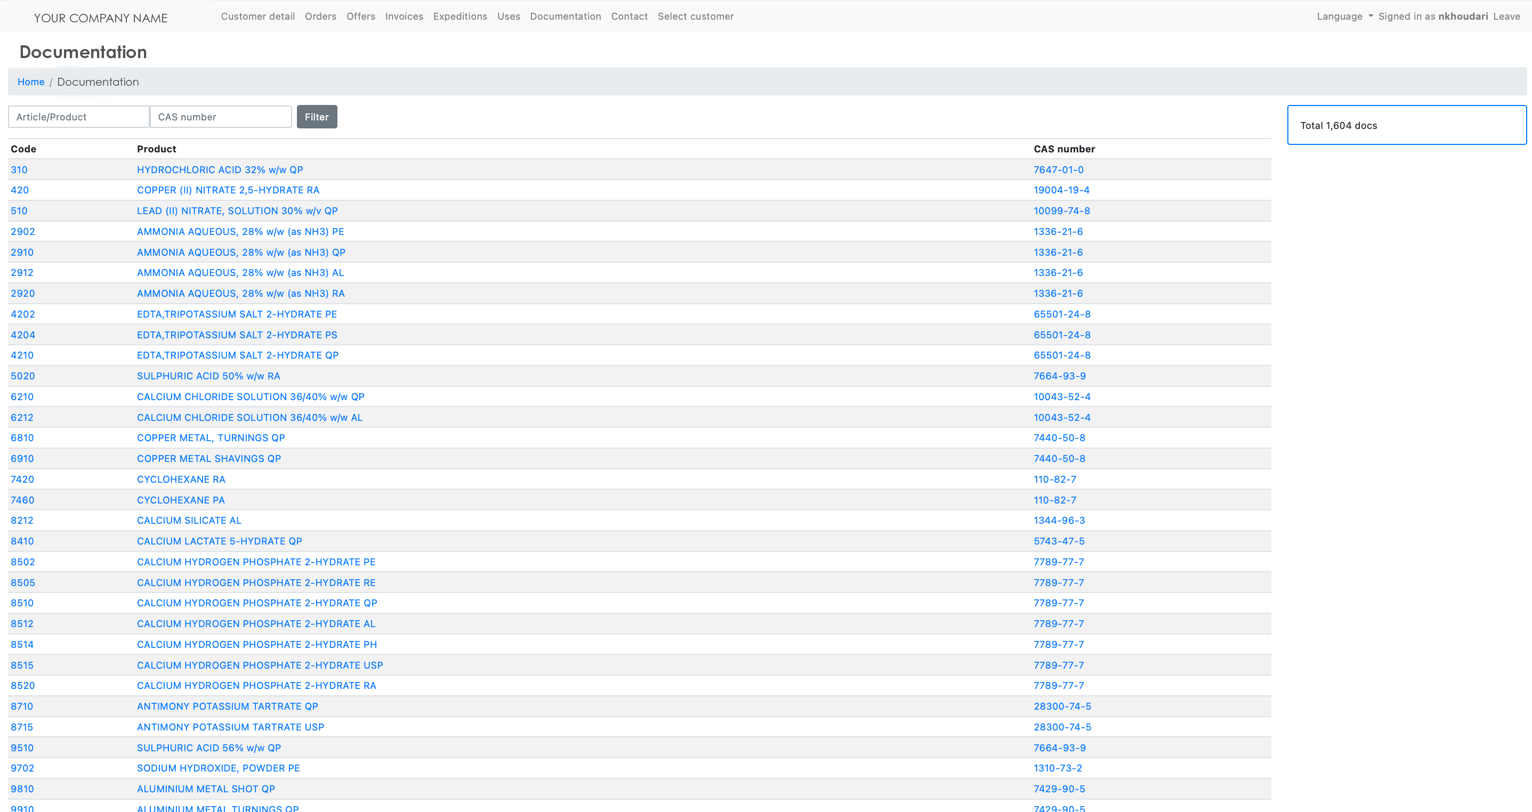Click CAS number 10099-74-8 link
The height and width of the screenshot is (812, 1532).
tap(1061, 211)
